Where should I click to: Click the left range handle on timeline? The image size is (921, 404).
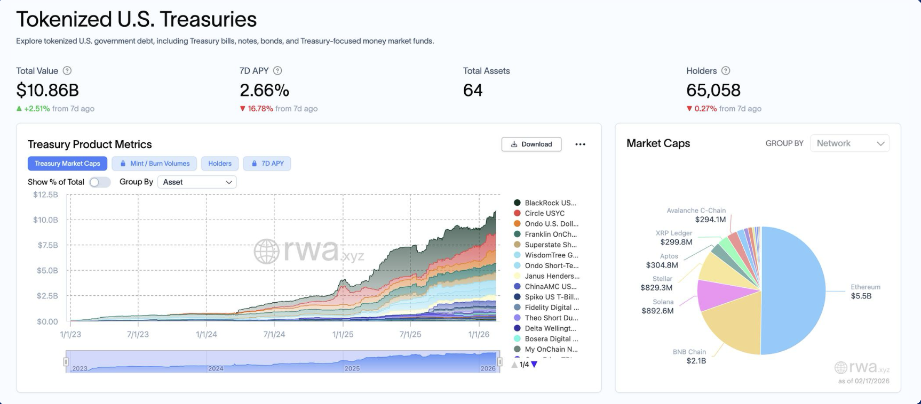point(66,362)
